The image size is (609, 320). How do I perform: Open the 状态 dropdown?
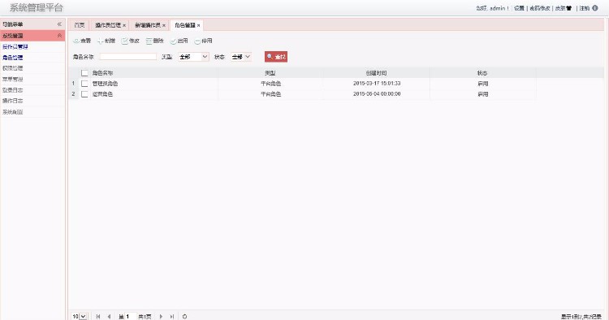(241, 57)
